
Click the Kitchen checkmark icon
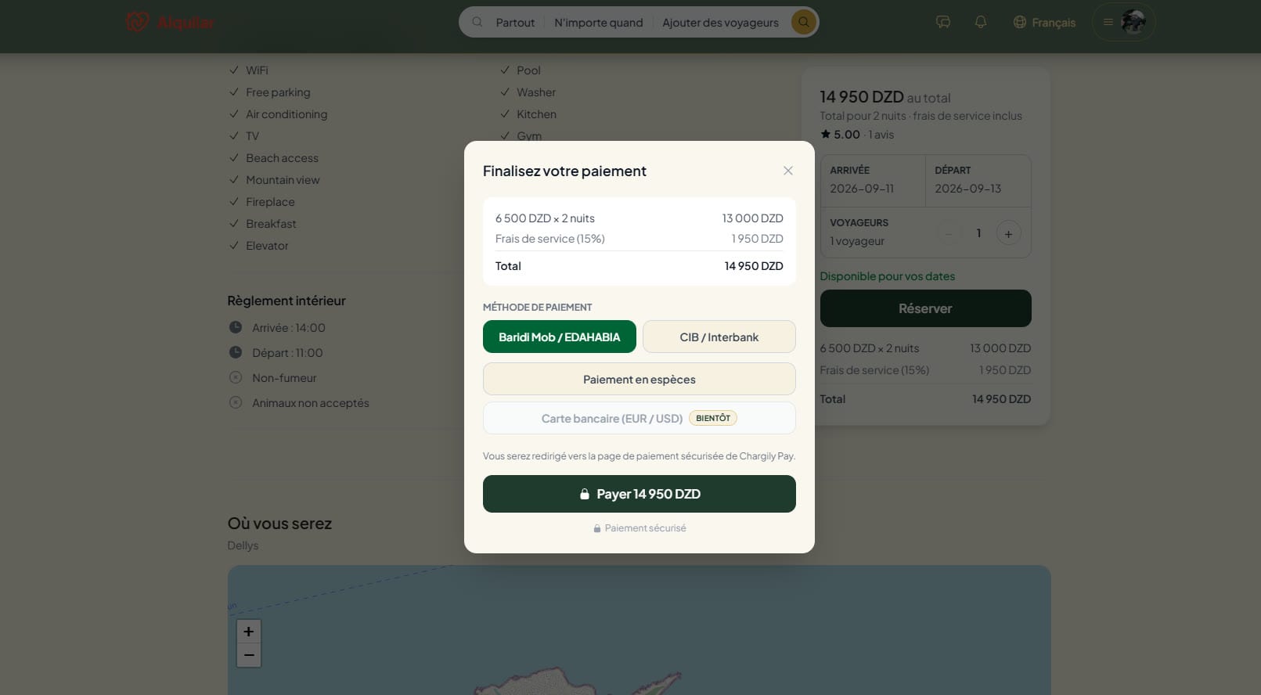point(505,113)
